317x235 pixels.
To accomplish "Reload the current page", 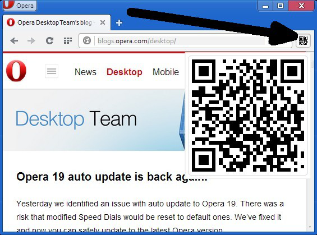I will pyautogui.click(x=49, y=41).
